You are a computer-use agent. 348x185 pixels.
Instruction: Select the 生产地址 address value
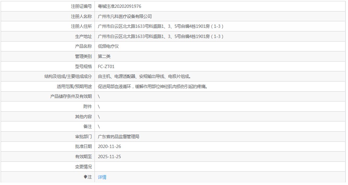(x=160, y=36)
